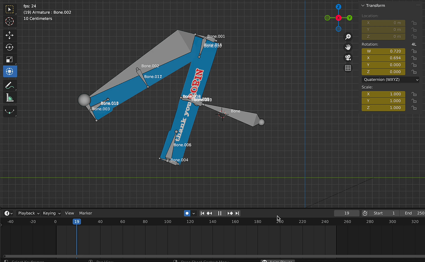Toggle lock on Scale X
Image resolution: width=425 pixels, height=262 pixels.
[x=414, y=94]
